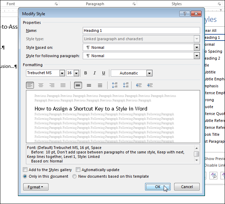Open Style for following paragraph dropdown

197,56
